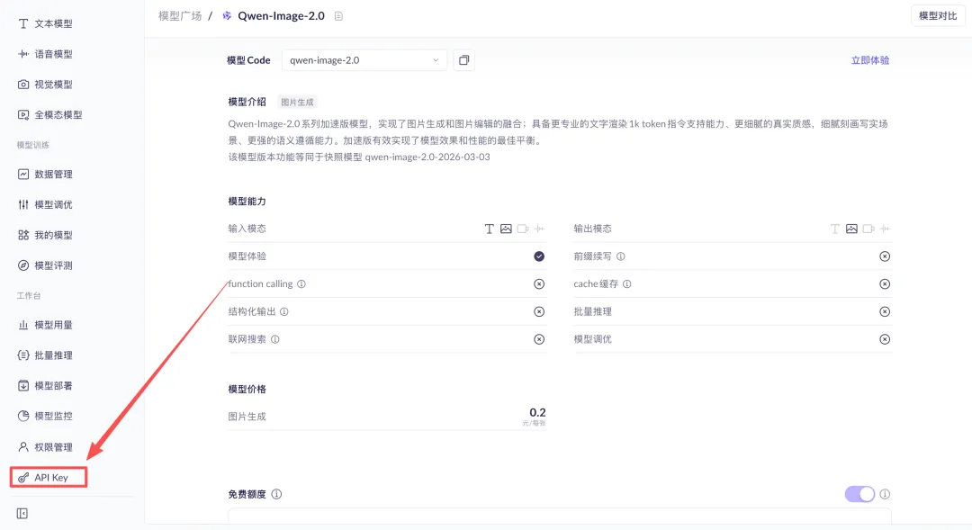Open 文本模型 in the sidebar
The height and width of the screenshot is (530, 972).
(53, 23)
